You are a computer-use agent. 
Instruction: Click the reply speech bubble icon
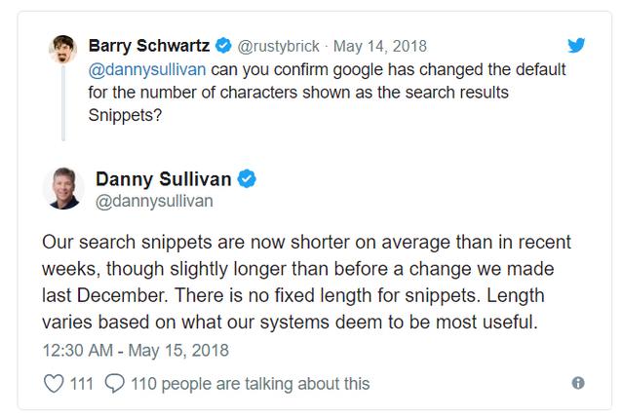coord(113,383)
